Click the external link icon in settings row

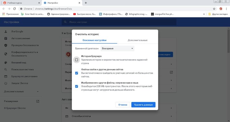[x=171, y=72]
